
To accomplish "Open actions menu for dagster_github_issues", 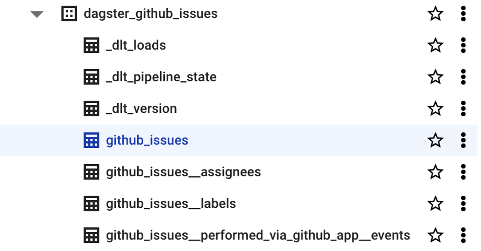I will coord(464,14).
